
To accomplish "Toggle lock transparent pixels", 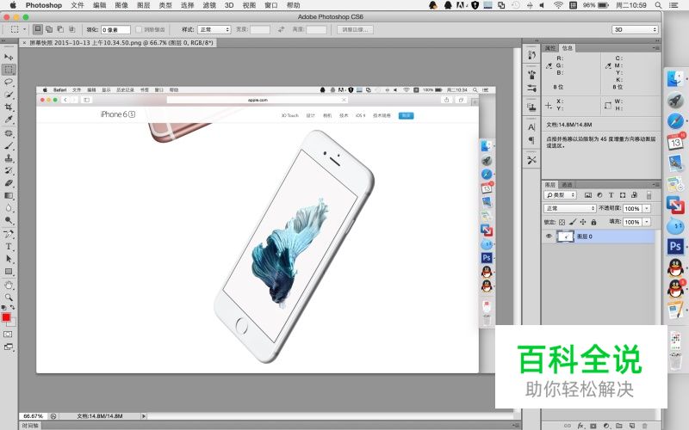I will click(562, 222).
